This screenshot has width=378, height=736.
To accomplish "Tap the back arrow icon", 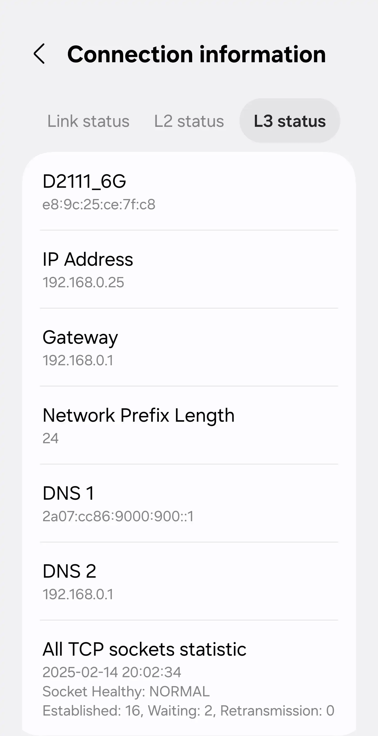I will point(39,54).
